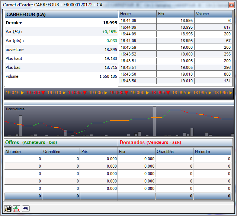Select the trade row with volume 617
The width and height of the screenshot is (237, 216).
176,27
